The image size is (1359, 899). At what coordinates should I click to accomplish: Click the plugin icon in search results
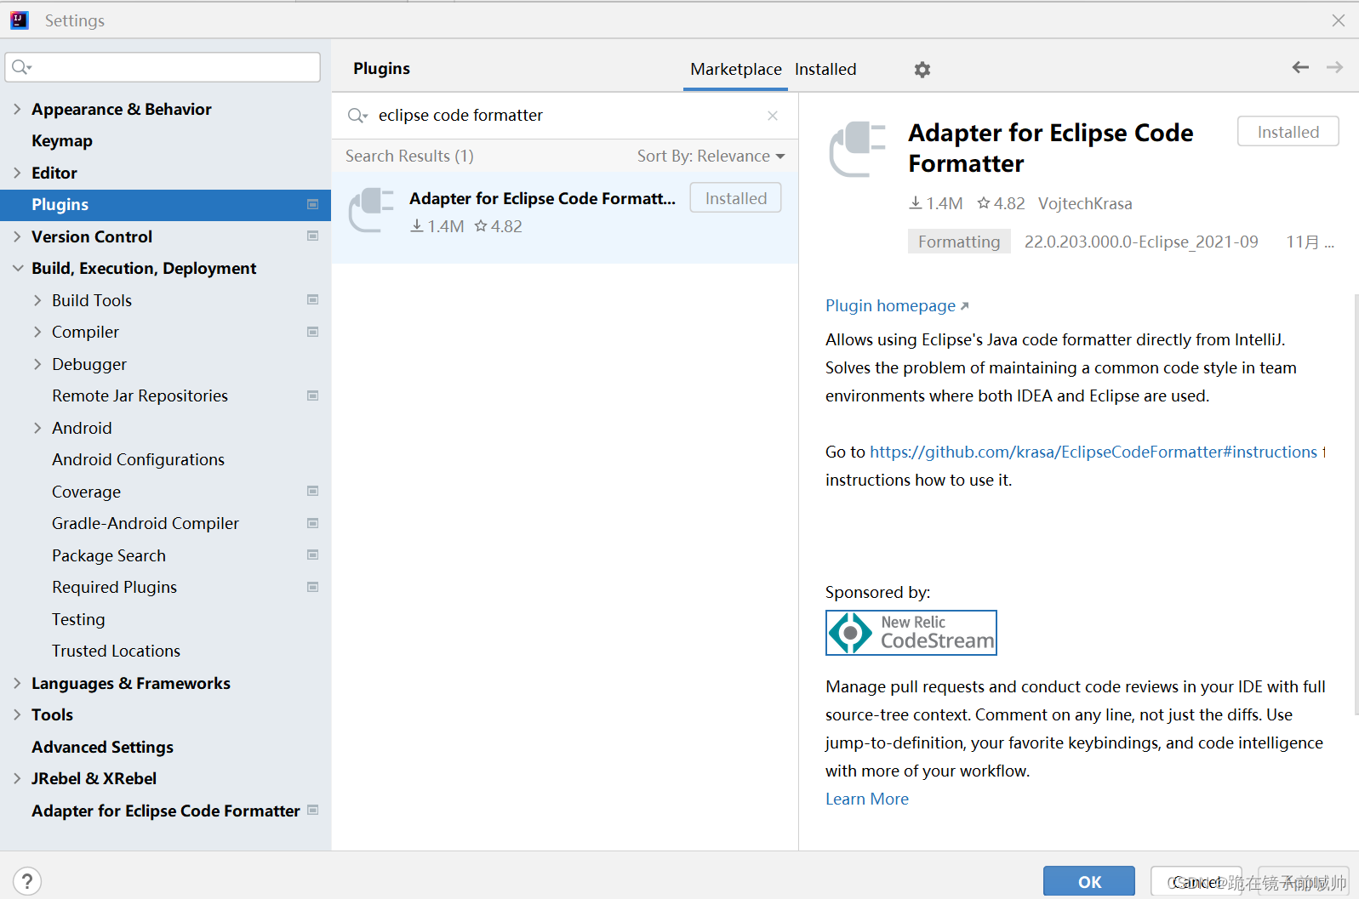[372, 210]
